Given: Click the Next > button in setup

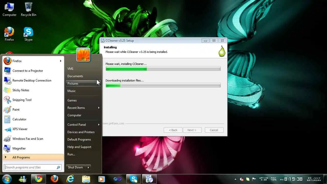Looking at the screenshot, I should click(x=192, y=130).
